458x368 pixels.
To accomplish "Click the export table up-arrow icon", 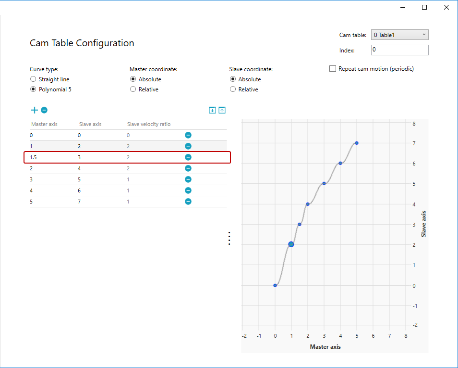I will point(222,110).
